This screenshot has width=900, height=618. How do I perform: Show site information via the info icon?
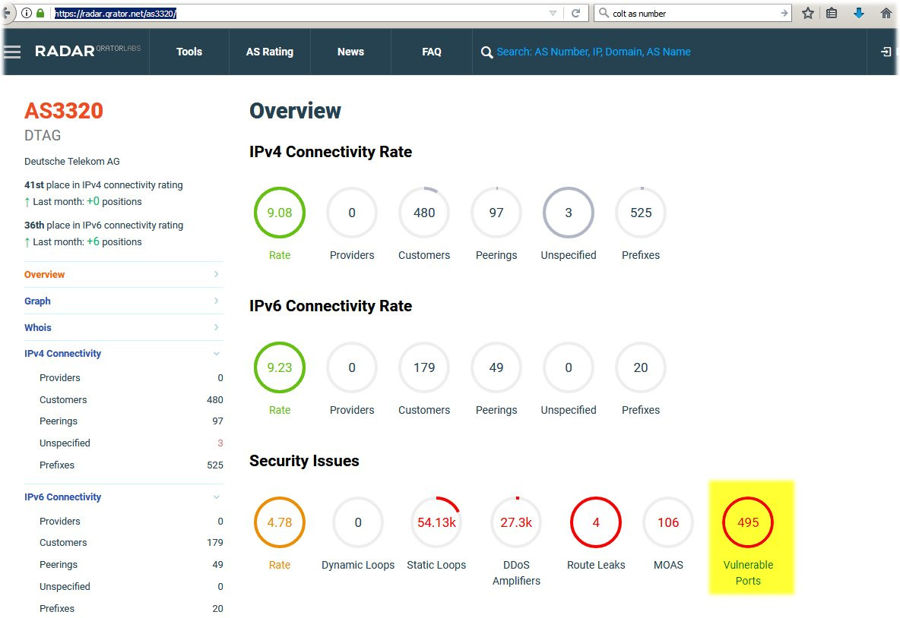point(27,13)
